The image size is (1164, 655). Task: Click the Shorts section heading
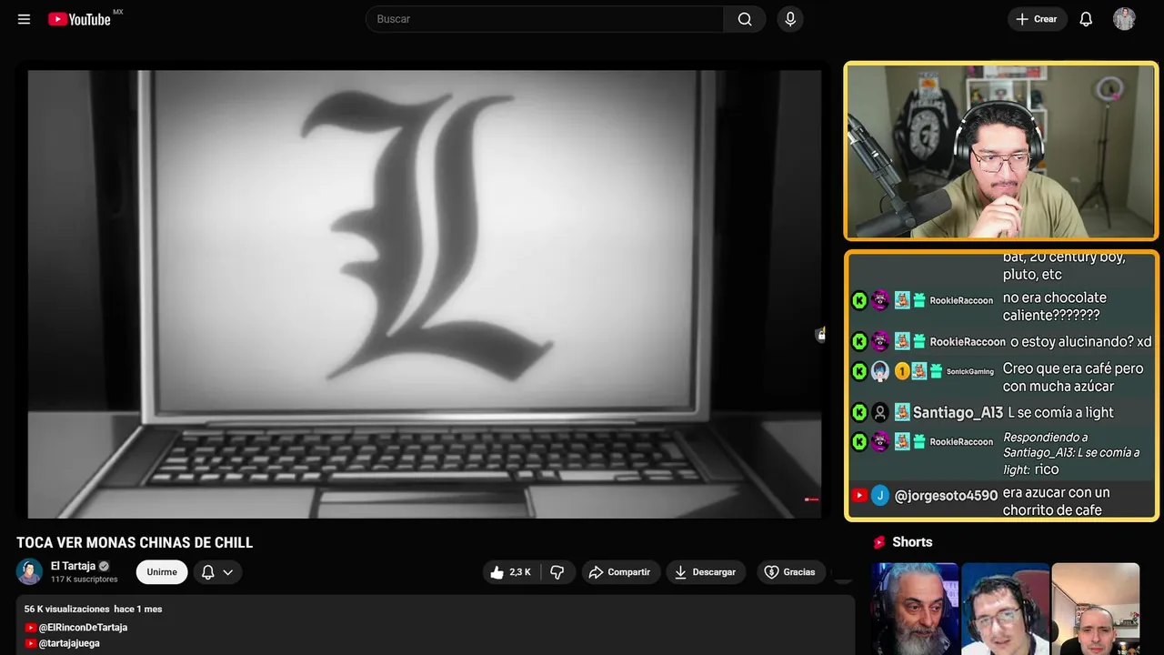(912, 542)
